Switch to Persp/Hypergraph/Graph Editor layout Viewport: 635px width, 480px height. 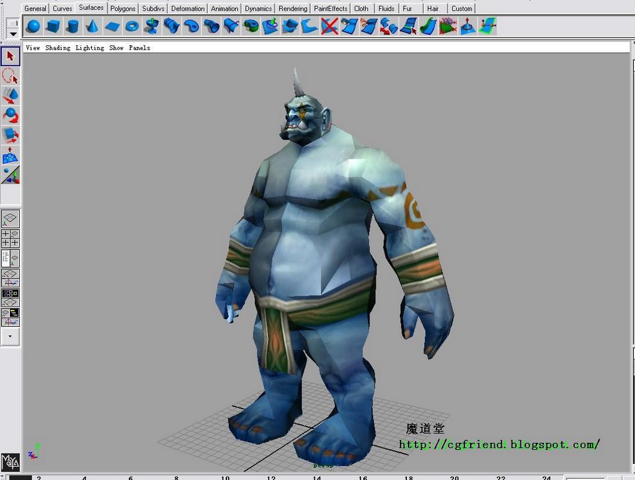tap(10, 317)
